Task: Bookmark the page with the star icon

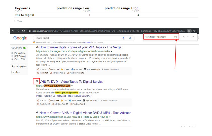Action: 194,31
